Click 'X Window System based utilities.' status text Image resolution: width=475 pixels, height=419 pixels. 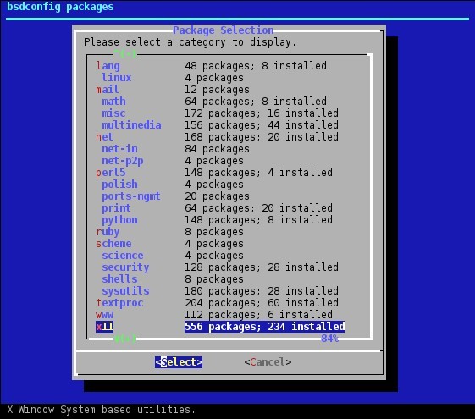(x=102, y=410)
